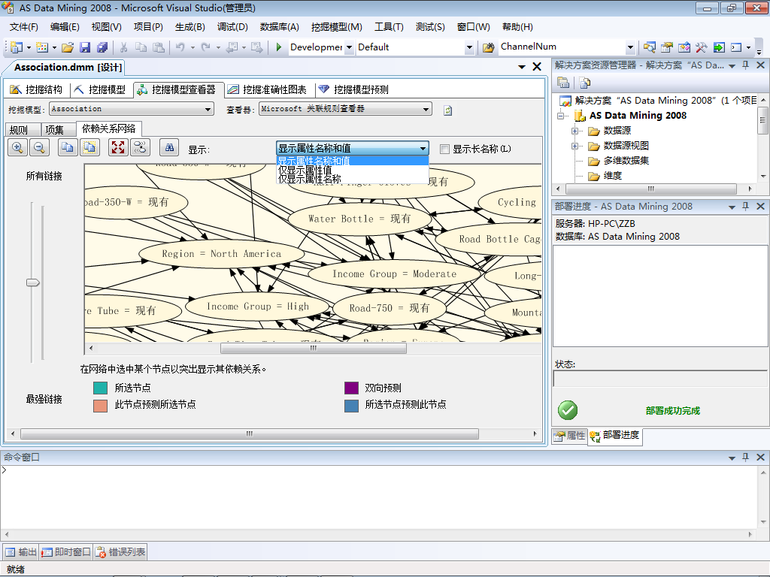The image size is (770, 577).
Task: Open the 即时窗口 bottom panel tab
Action: [66, 552]
